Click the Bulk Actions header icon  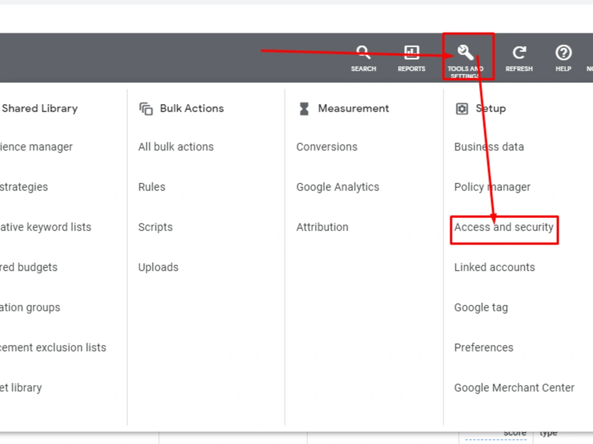tap(146, 109)
